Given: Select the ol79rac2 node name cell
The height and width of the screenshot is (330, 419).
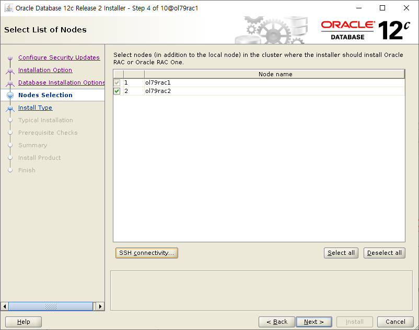Looking at the screenshot, I should click(274, 91).
